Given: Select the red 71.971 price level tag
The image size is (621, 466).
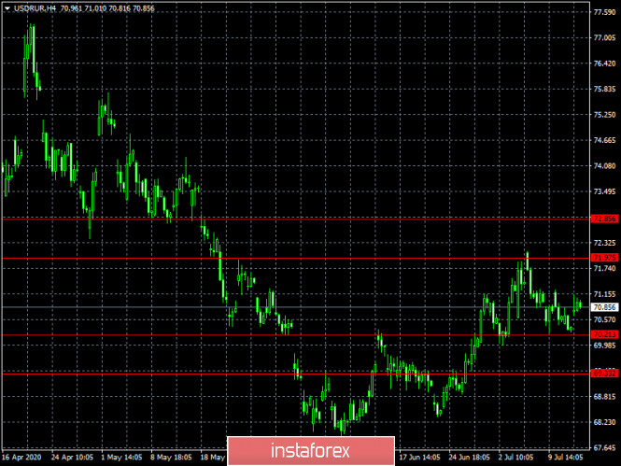Looking at the screenshot, I should click(604, 258).
